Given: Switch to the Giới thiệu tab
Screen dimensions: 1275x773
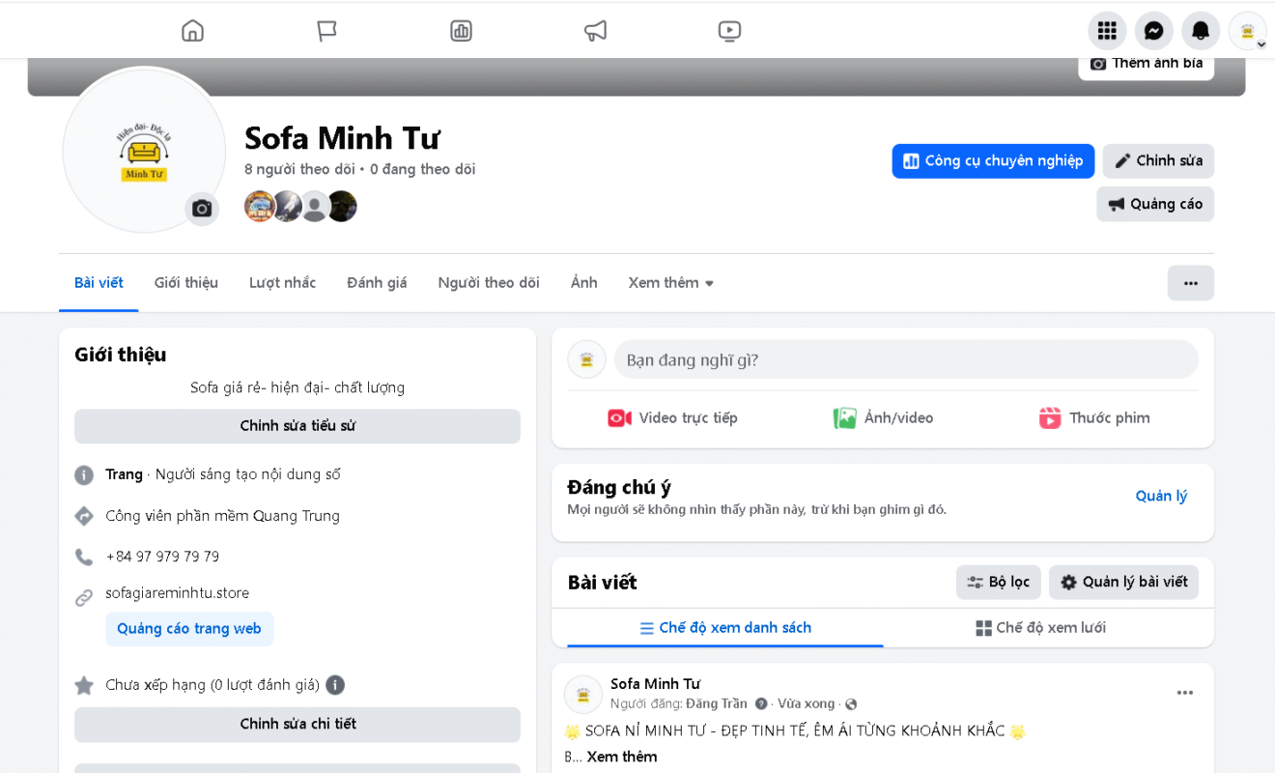Looking at the screenshot, I should (186, 283).
